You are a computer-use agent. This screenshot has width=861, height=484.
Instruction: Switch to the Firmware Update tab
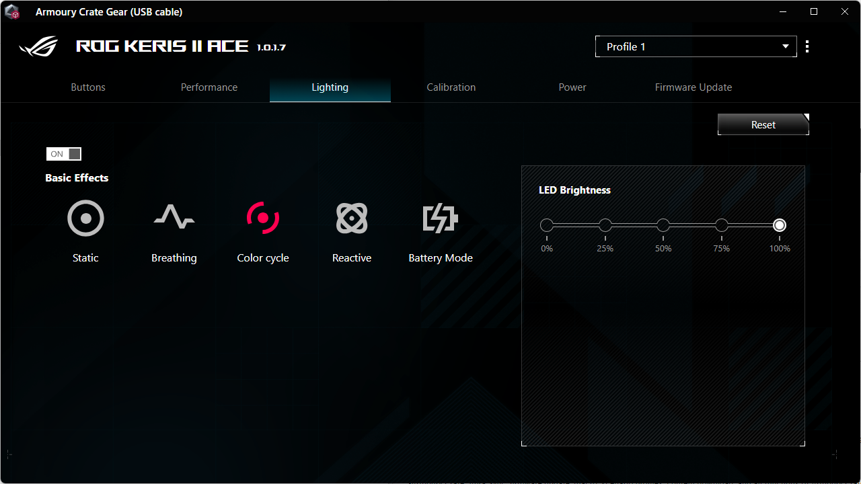pyautogui.click(x=694, y=87)
